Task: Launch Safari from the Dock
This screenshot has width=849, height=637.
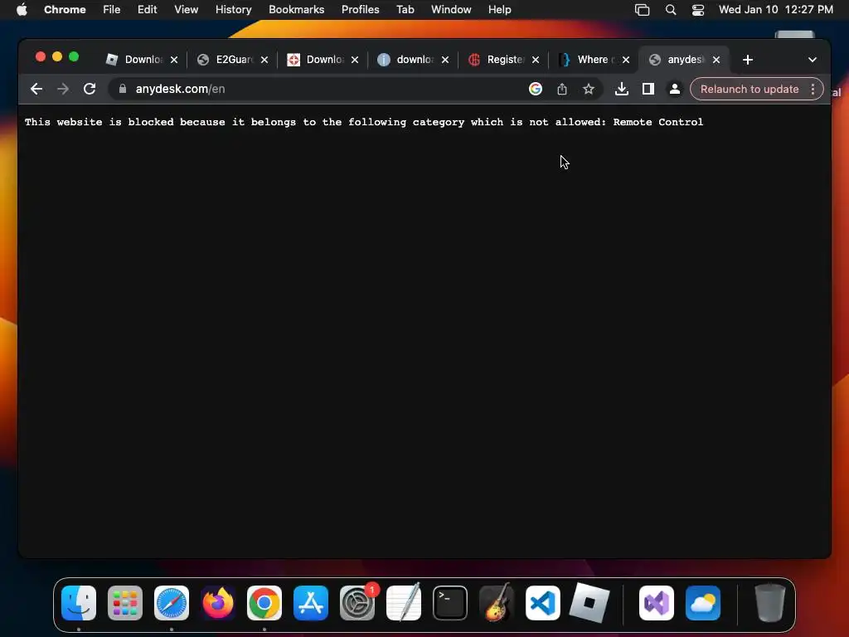Action: click(172, 603)
